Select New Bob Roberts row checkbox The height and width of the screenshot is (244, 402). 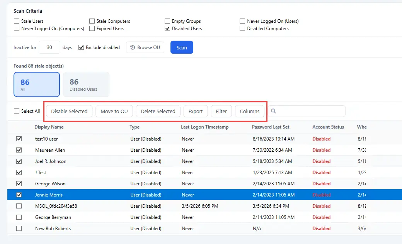pos(19,229)
